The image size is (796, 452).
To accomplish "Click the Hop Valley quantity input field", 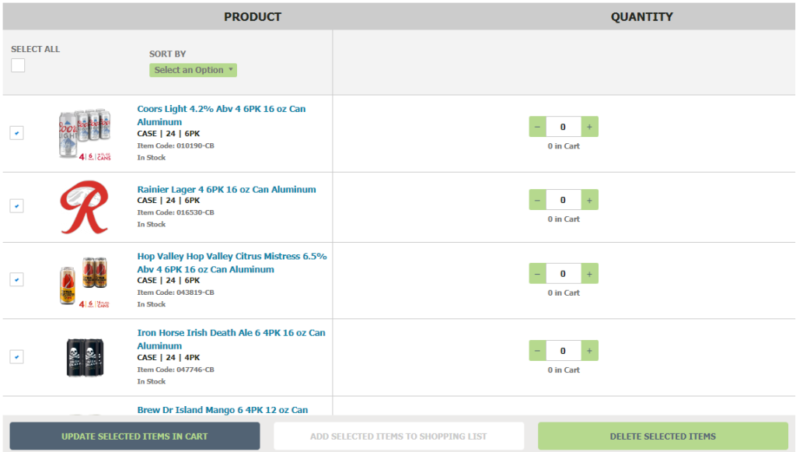I will pyautogui.click(x=564, y=274).
